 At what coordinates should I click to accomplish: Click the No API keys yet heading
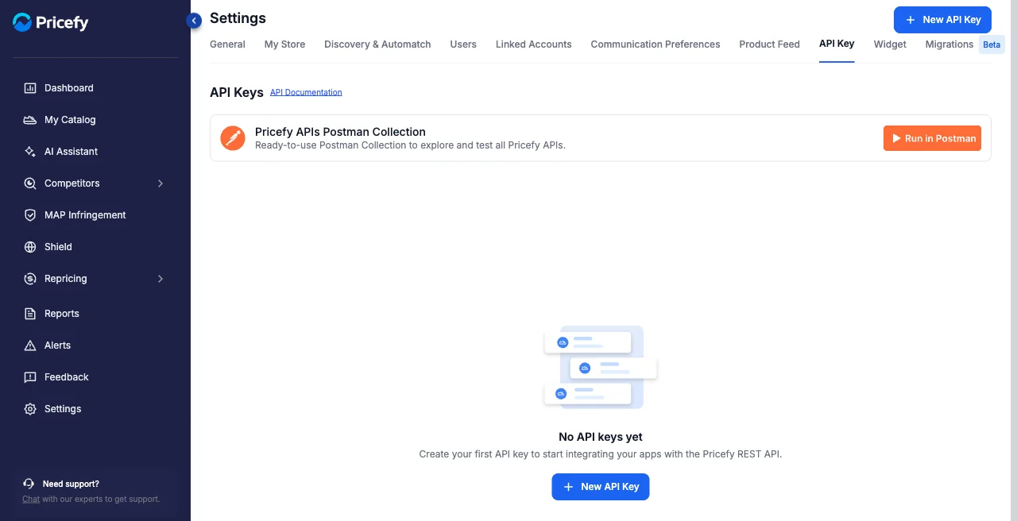(601, 437)
